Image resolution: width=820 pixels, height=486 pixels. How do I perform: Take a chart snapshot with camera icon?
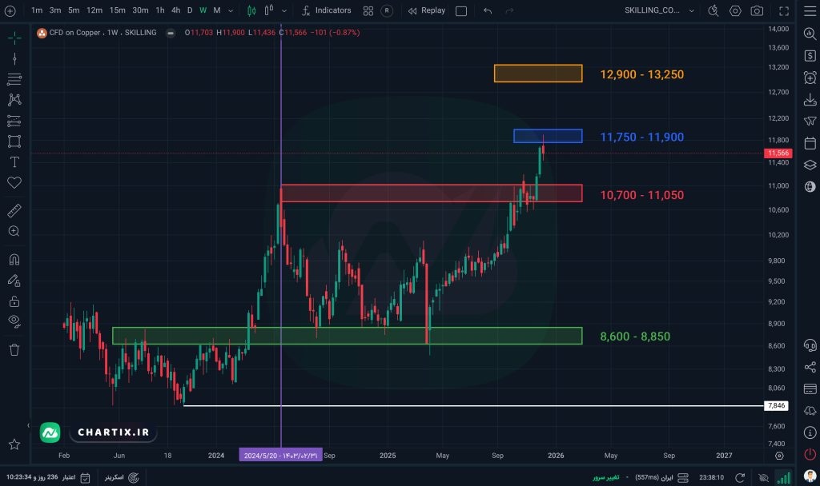click(x=757, y=10)
